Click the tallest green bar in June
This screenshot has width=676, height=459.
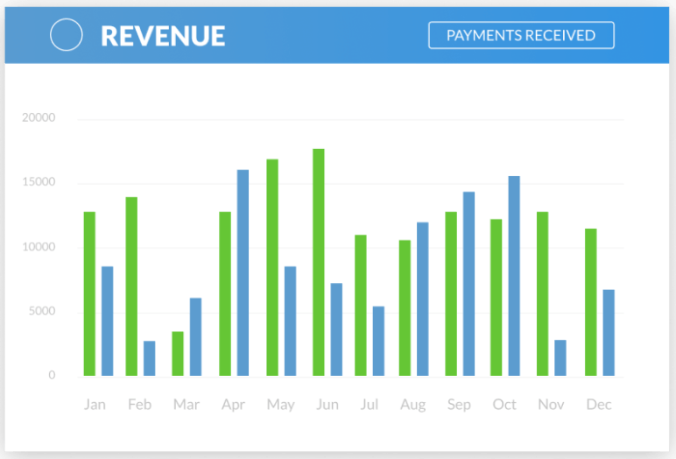[319, 262]
